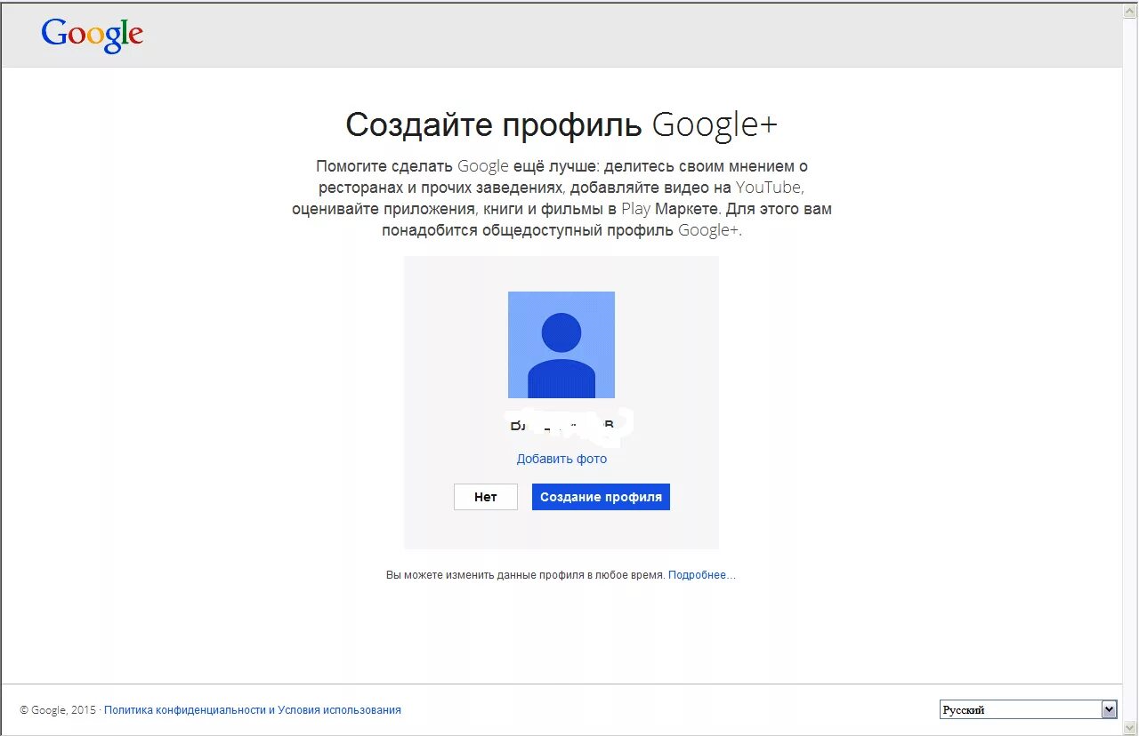This screenshot has width=1139, height=736.
Task: Click the up arrow of the page scrollbar
Action: (x=1130, y=10)
